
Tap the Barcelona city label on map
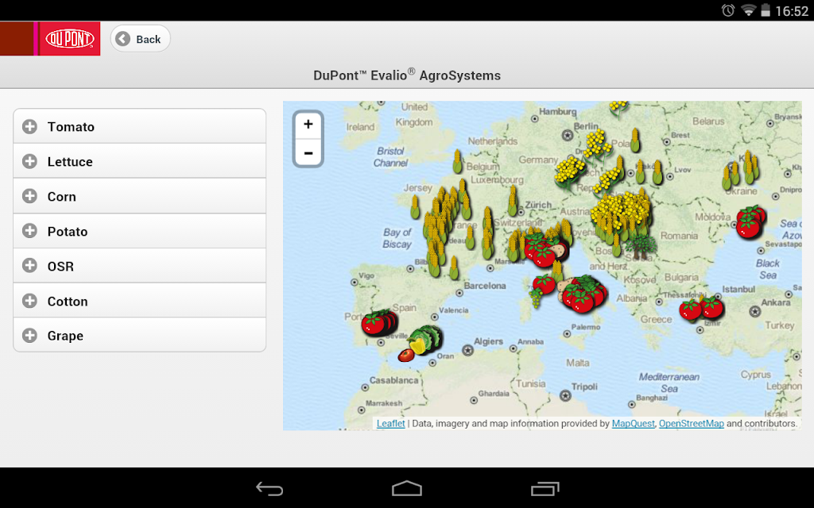point(484,286)
